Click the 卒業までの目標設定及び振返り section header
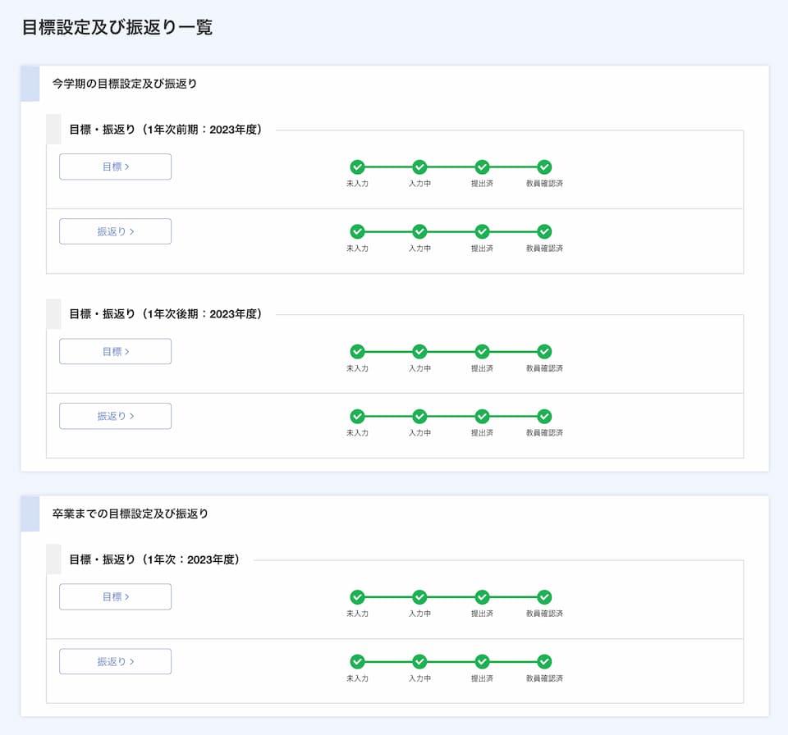 pyautogui.click(x=131, y=514)
